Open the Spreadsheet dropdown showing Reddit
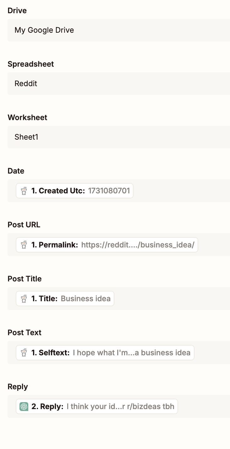Viewport: 230px width, 449px height. click(119, 84)
